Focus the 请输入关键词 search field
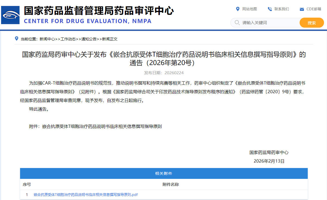 point(269,23)
